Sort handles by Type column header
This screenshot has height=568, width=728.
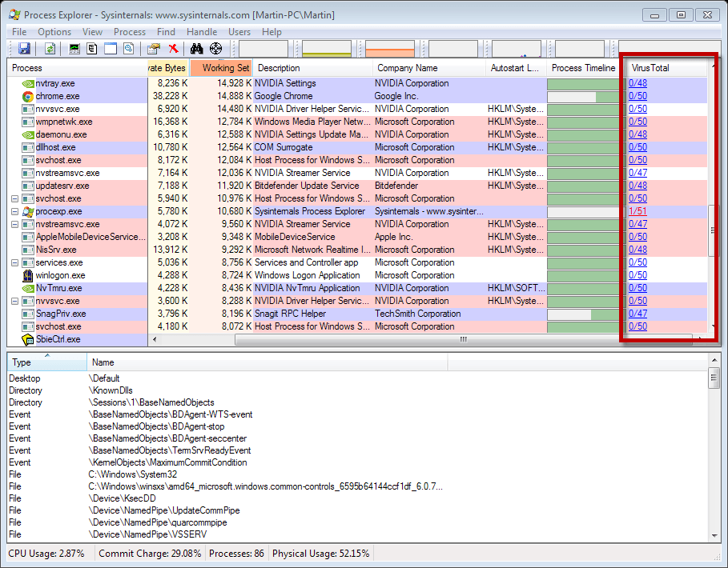pyautogui.click(x=46, y=362)
